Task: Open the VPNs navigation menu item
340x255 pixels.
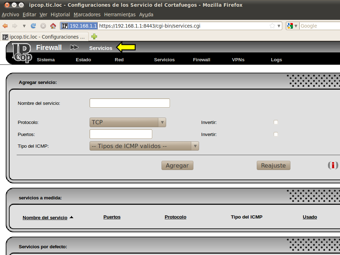Action: pos(238,59)
